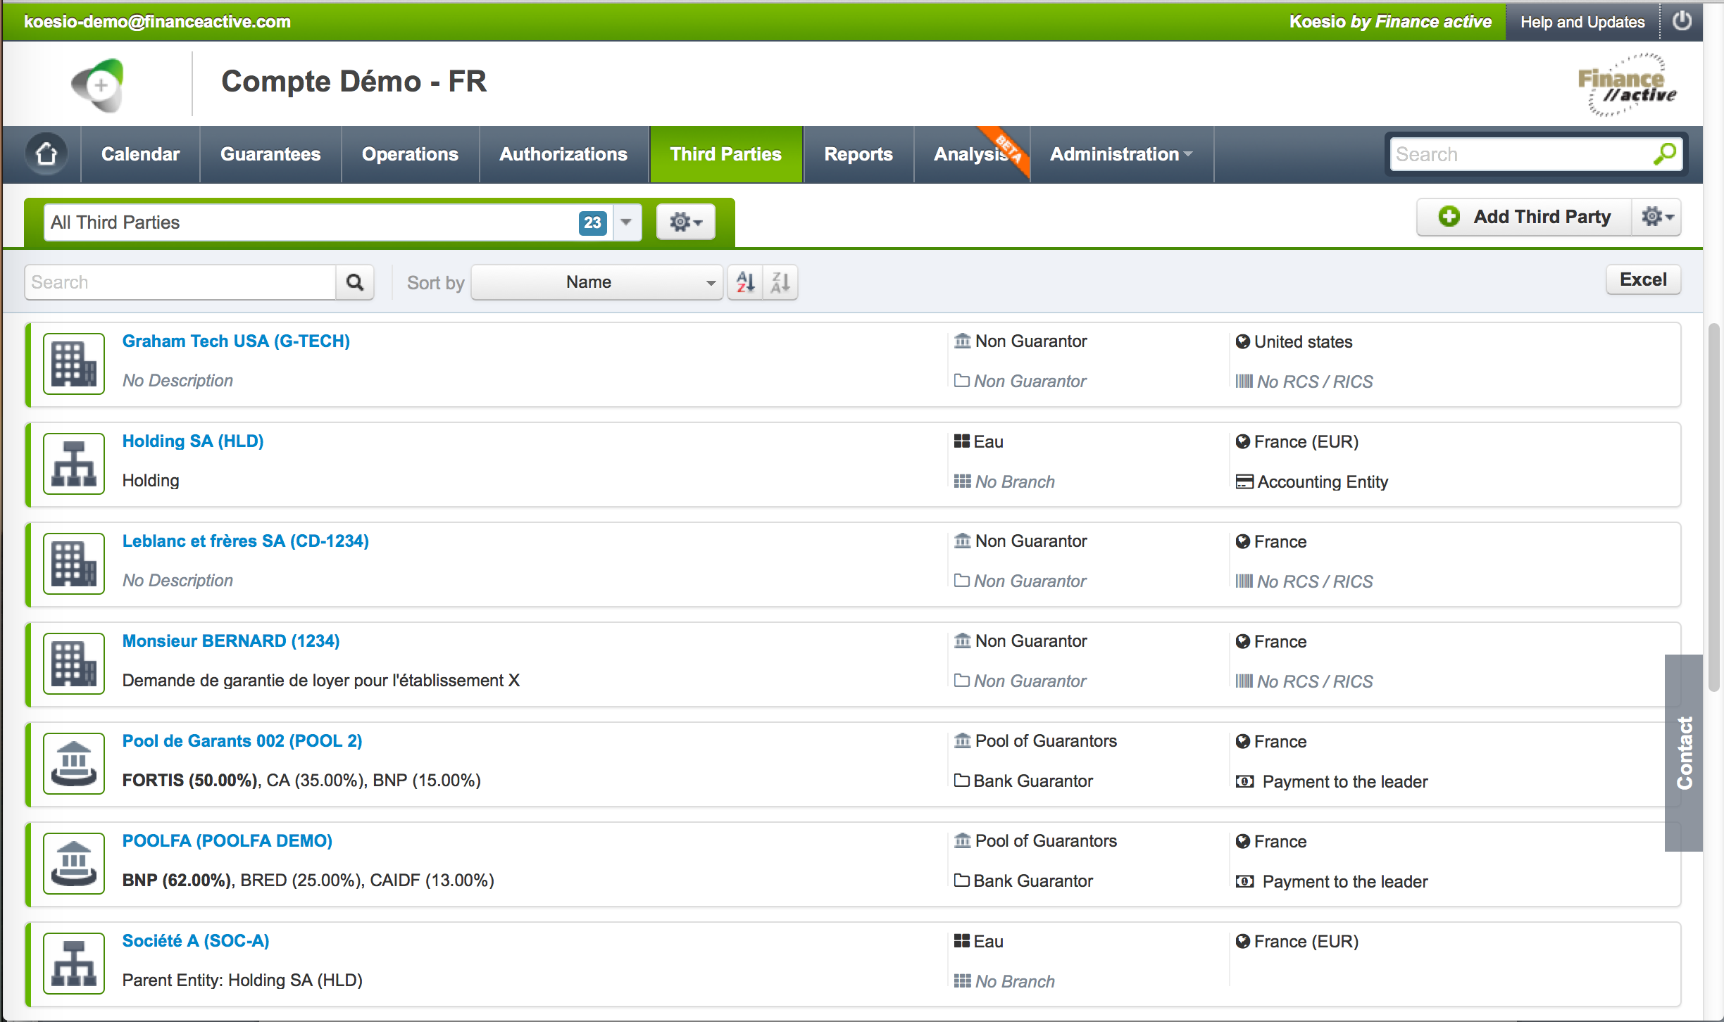
Task: Click the main search magnifier icon
Action: click(1665, 154)
